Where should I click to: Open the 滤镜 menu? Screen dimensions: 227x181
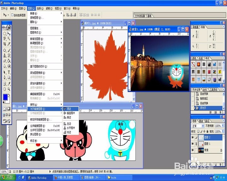(x=49, y=8)
